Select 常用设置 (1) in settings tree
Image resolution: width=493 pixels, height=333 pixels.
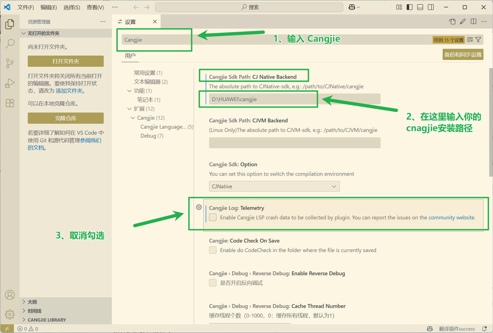(x=148, y=73)
